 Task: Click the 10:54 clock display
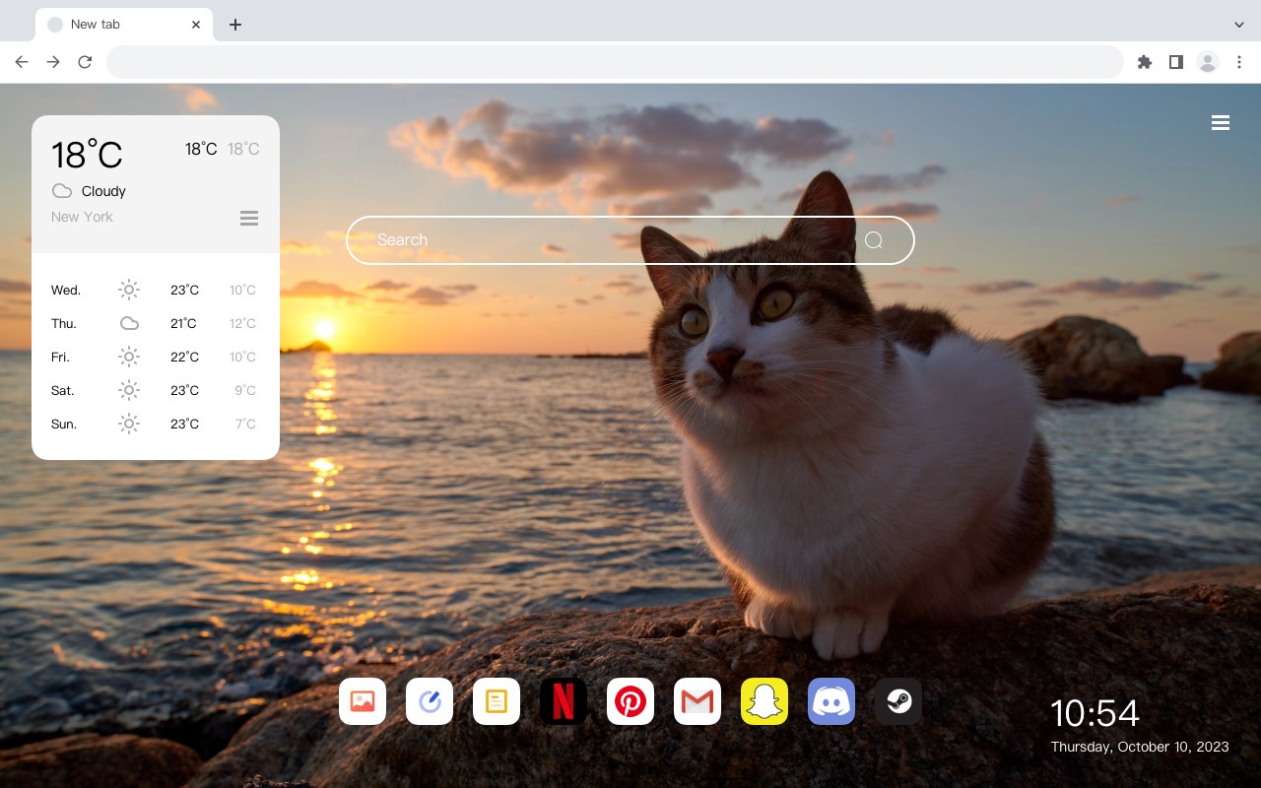click(x=1095, y=713)
